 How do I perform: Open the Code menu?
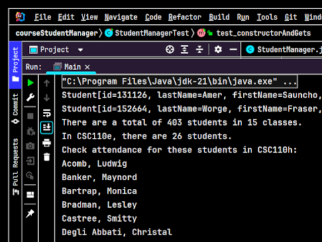[153, 17]
